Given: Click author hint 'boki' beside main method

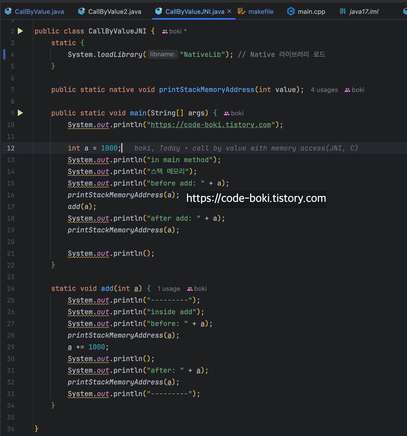Looking at the screenshot, I should (234, 113).
